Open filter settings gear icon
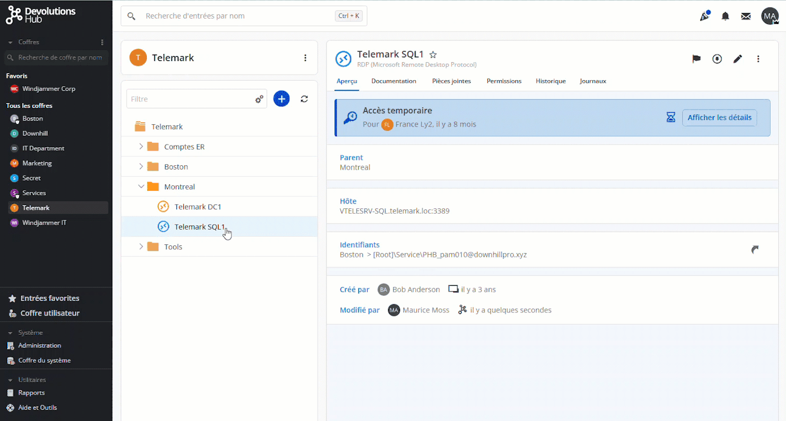786x421 pixels. pyautogui.click(x=259, y=99)
